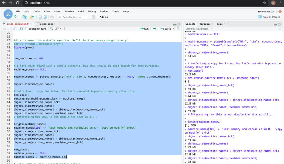The height and width of the screenshot is (164, 284).
Task: Minimize the source editor pane
Action: pyautogui.click(x=174, y=24)
